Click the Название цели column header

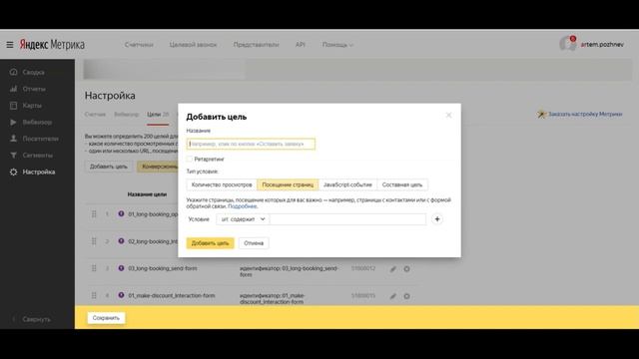[147, 194]
